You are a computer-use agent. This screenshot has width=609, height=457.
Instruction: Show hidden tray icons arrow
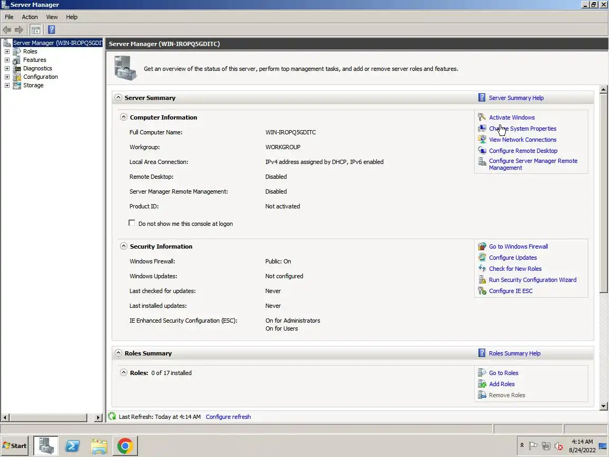coord(522,445)
